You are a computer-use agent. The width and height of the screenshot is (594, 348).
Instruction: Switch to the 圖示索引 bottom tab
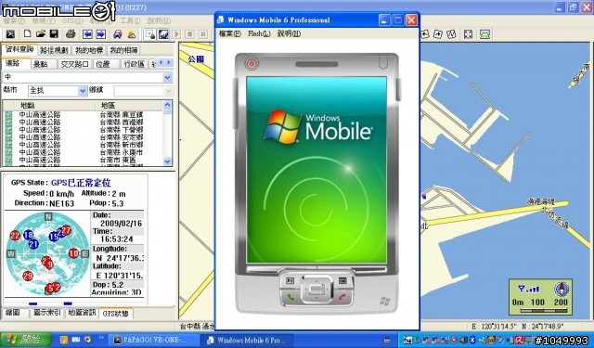coord(47,313)
